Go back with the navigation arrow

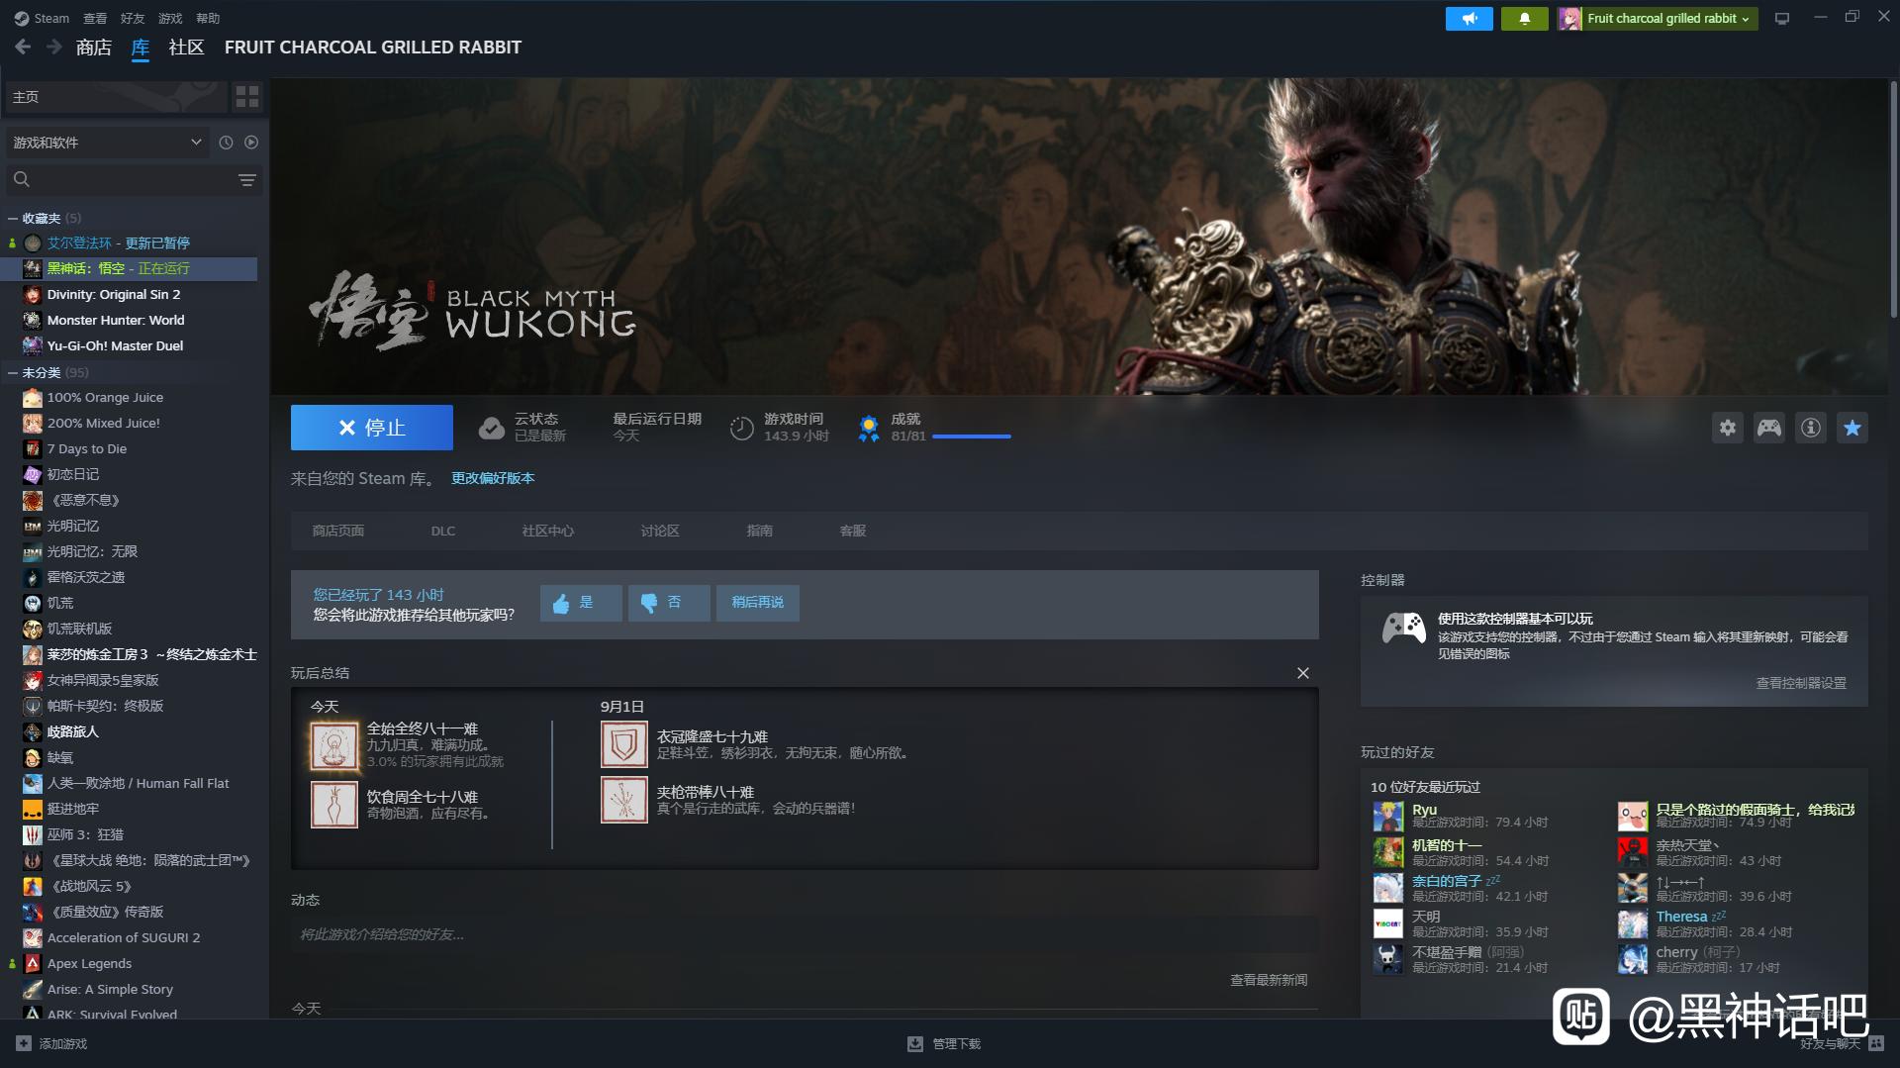(x=23, y=47)
